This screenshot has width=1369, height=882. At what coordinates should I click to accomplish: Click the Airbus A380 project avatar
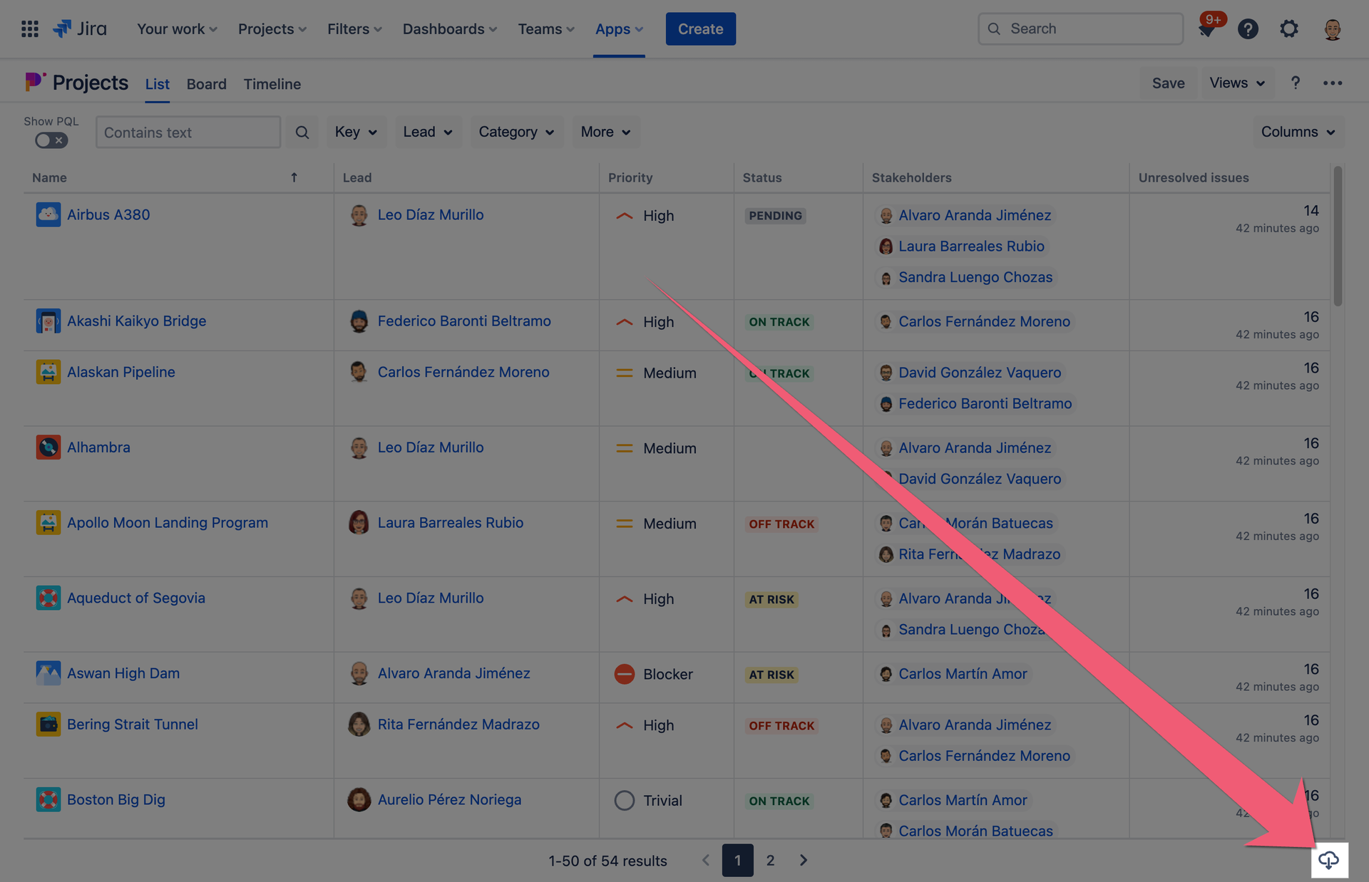[48, 214]
